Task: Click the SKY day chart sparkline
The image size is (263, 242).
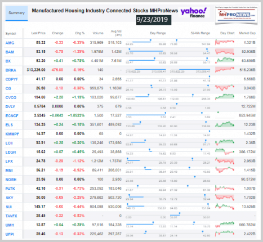Action: [225, 197]
